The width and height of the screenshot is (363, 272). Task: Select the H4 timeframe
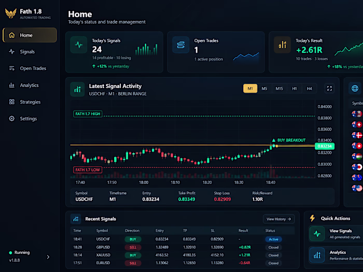click(309, 89)
